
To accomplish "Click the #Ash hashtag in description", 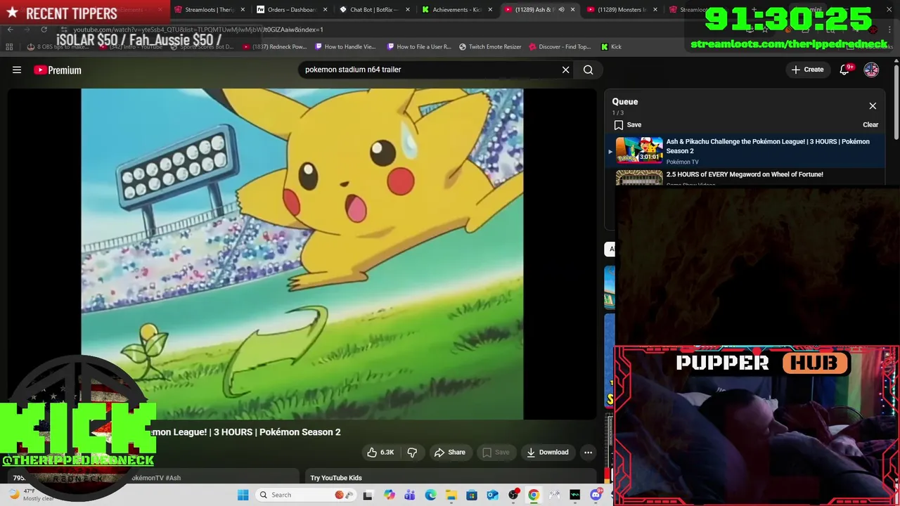I will click(173, 478).
